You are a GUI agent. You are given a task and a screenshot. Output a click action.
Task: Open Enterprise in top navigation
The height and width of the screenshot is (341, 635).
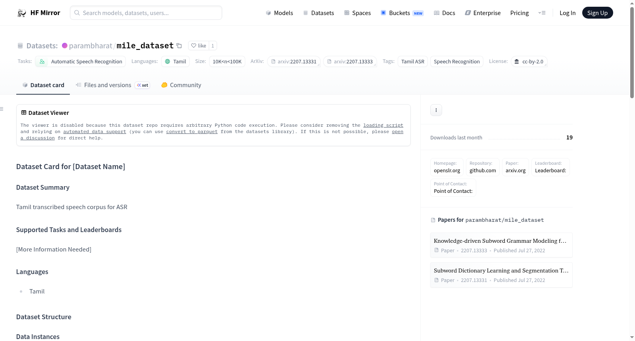[483, 13]
